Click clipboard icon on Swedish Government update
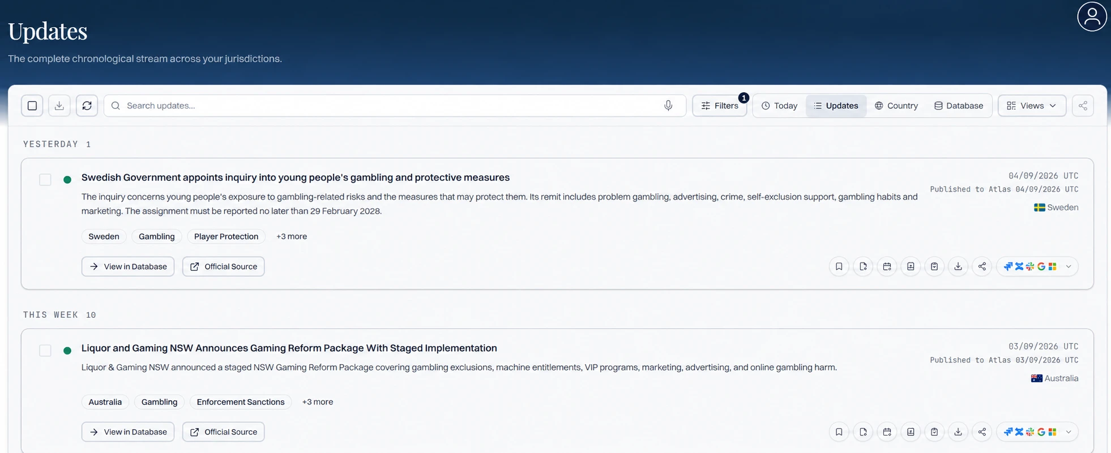This screenshot has width=1111, height=453. (x=934, y=266)
